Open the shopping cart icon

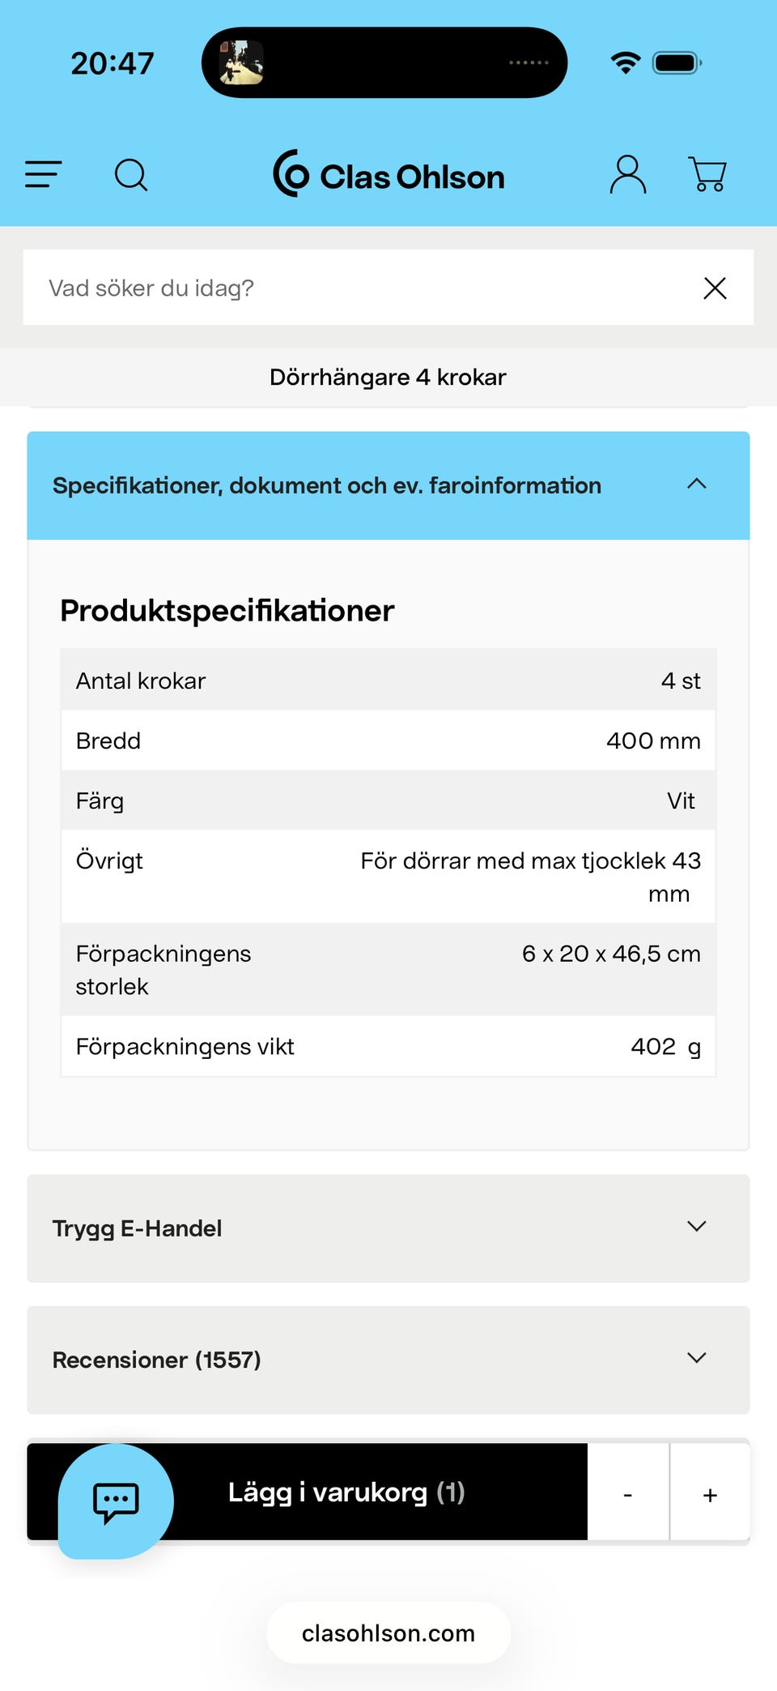pyautogui.click(x=707, y=174)
